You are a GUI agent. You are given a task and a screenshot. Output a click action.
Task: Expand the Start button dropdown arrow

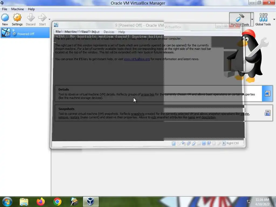[x=49, y=19]
